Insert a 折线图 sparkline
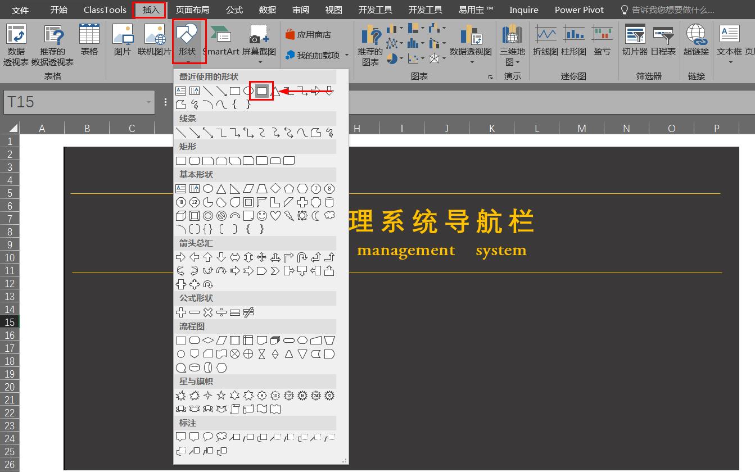This screenshot has height=472, width=755. 545,40
